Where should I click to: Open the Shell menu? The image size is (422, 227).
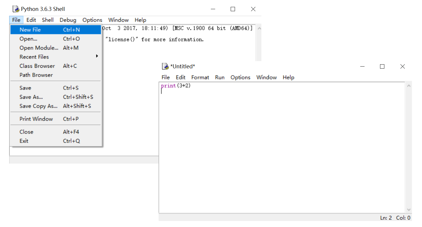[x=48, y=20]
